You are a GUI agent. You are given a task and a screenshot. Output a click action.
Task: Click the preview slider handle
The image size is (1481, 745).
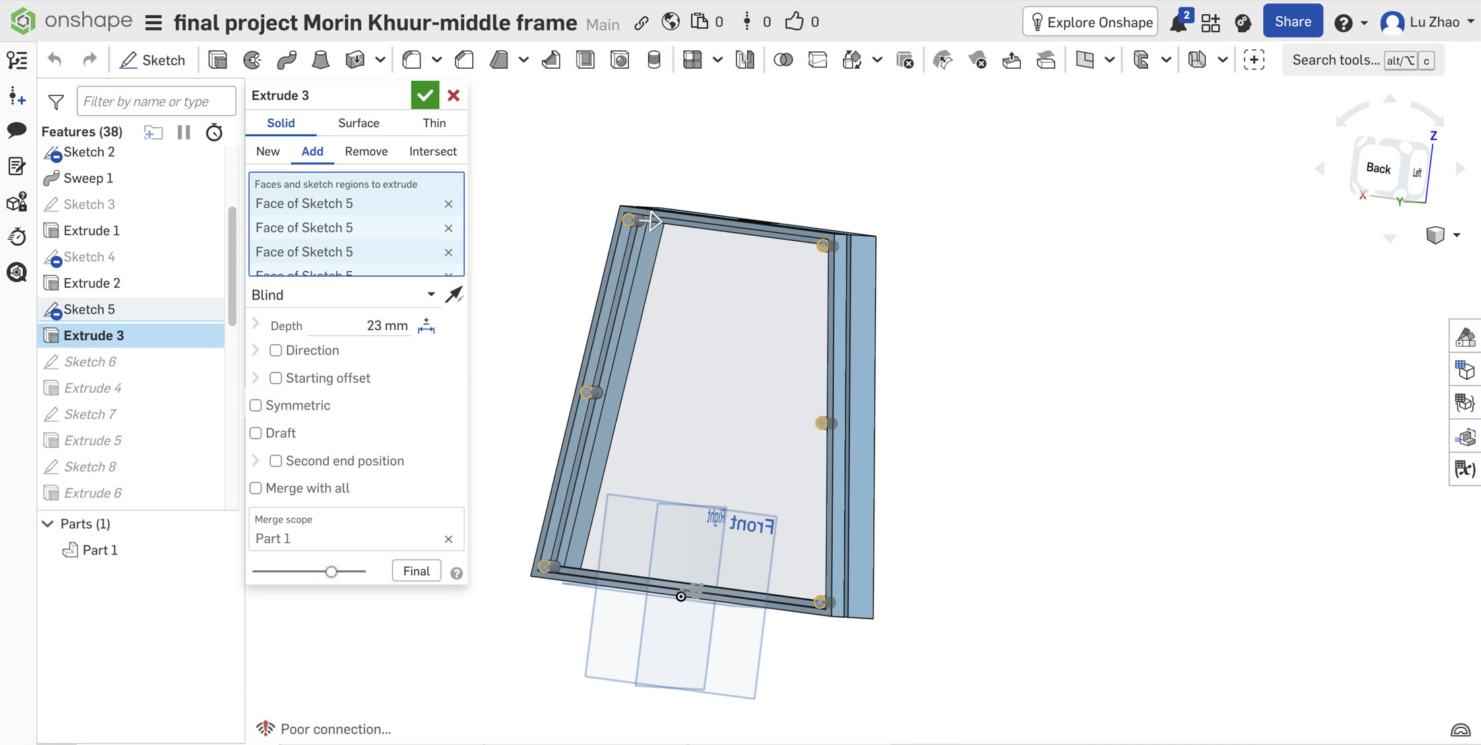(331, 571)
